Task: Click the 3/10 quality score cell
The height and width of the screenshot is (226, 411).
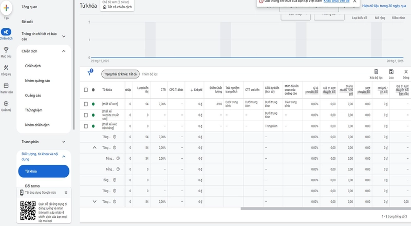Action: (x=219, y=104)
